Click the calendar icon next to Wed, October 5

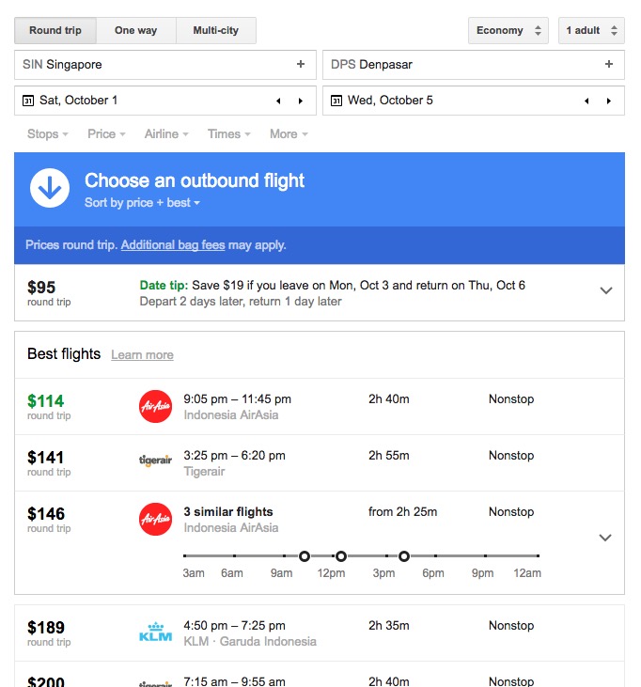point(336,101)
